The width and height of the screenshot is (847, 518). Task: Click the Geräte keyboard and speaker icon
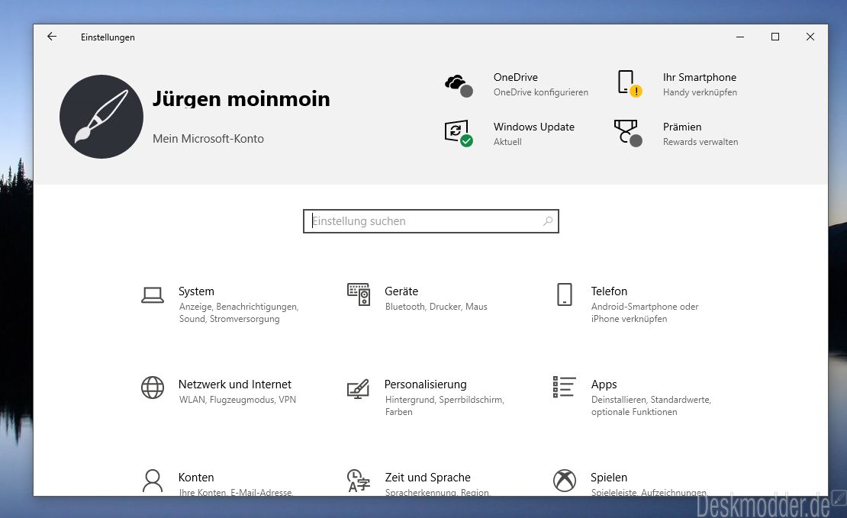pos(359,294)
